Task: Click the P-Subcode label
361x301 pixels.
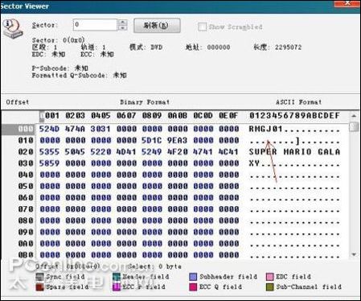Action: coord(50,68)
